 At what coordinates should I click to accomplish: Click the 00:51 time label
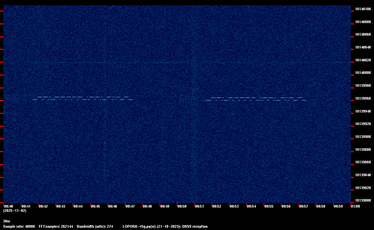coord(200,206)
